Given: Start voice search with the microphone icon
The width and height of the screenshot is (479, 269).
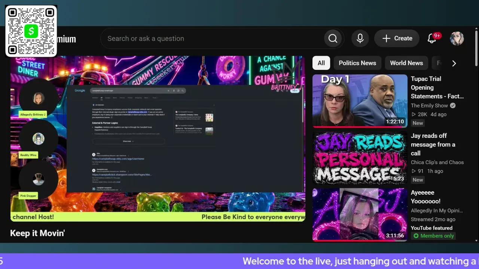Looking at the screenshot, I should click(360, 38).
